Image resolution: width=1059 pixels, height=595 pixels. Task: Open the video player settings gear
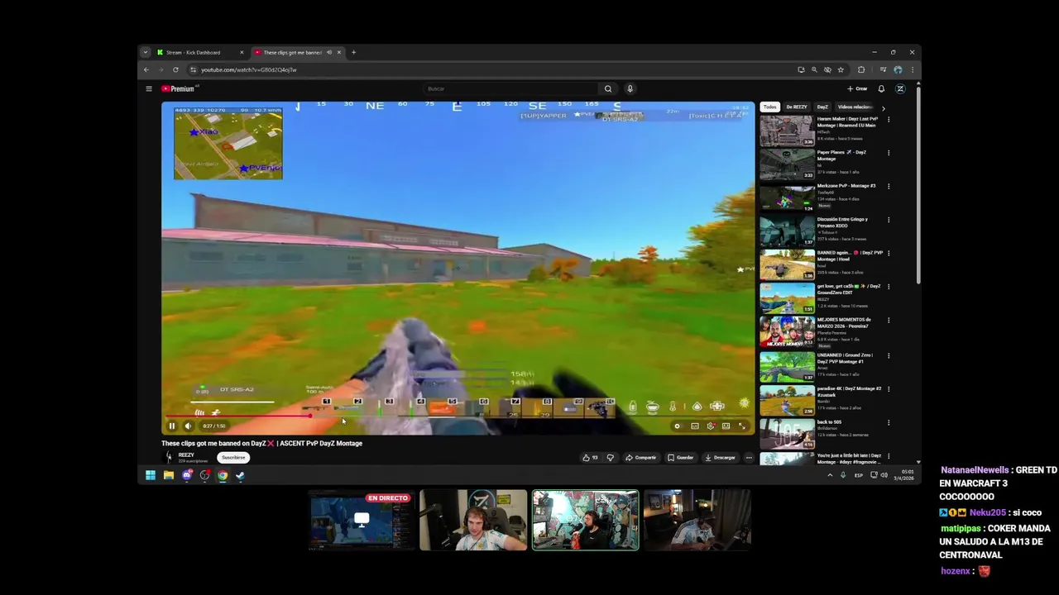[x=711, y=426]
